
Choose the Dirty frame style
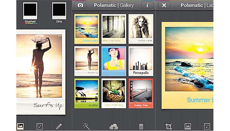59,13
